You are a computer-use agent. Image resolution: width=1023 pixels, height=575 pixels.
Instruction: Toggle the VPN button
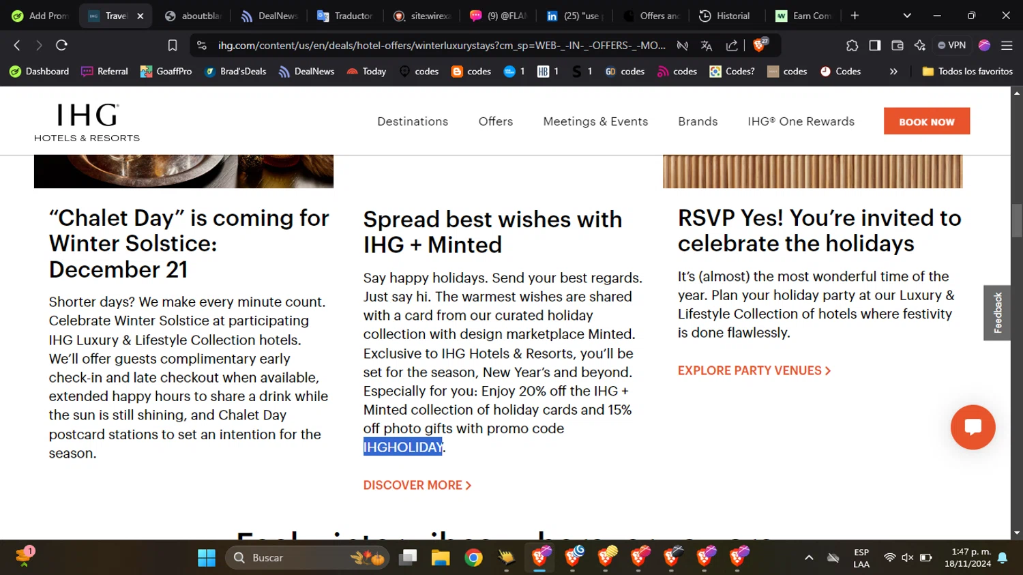pyautogui.click(x=952, y=45)
